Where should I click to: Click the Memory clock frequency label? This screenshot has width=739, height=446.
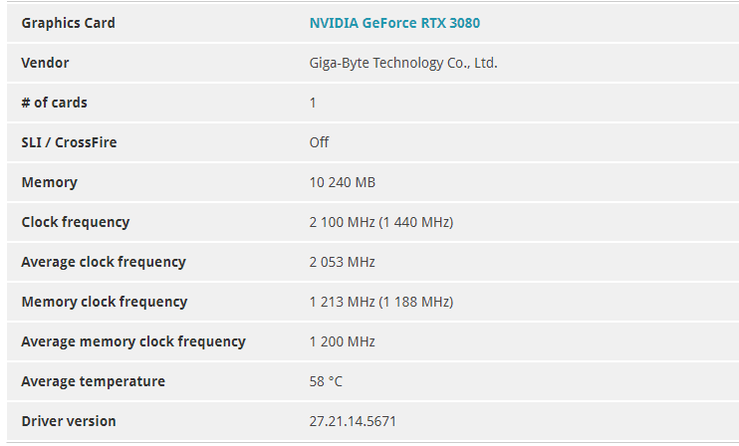104,302
